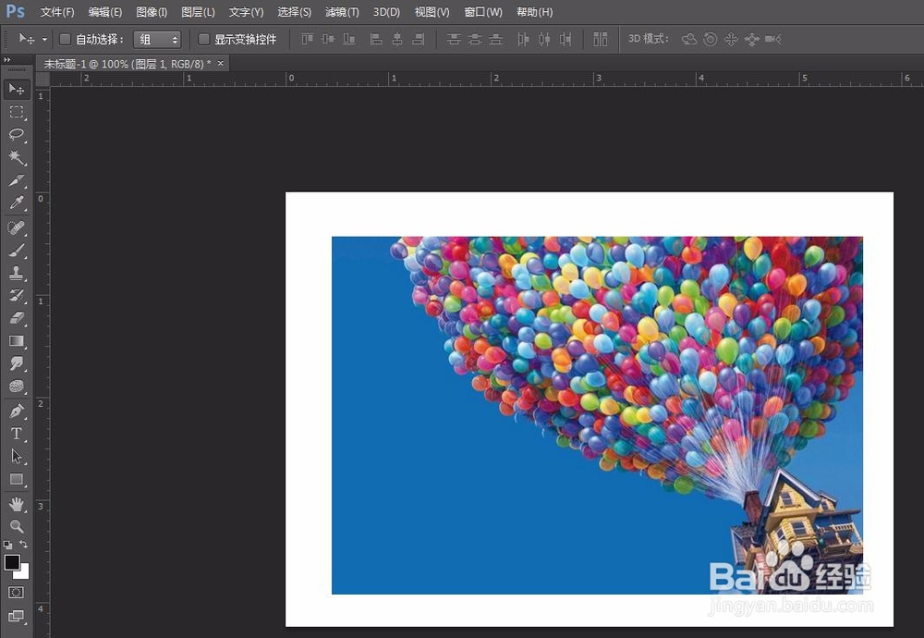Close the 未标题-1 document tab
The image size is (924, 638).
pyautogui.click(x=221, y=63)
